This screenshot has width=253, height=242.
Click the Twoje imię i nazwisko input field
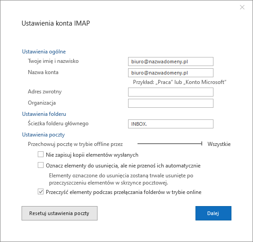point(171,62)
